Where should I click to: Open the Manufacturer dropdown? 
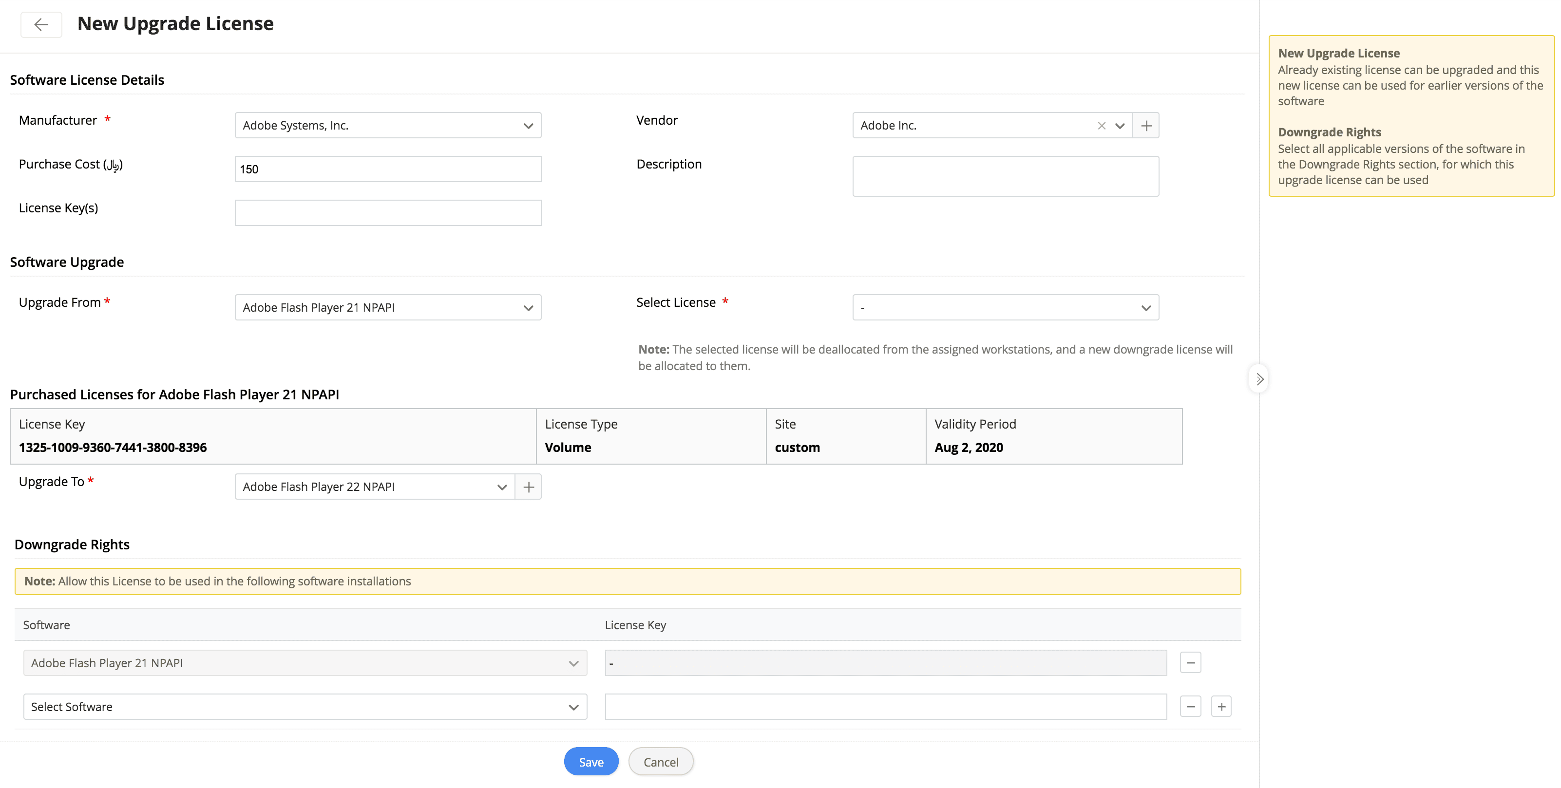[388, 125]
